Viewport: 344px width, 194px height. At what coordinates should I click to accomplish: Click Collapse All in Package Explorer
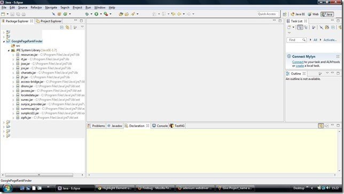[x=61, y=27]
